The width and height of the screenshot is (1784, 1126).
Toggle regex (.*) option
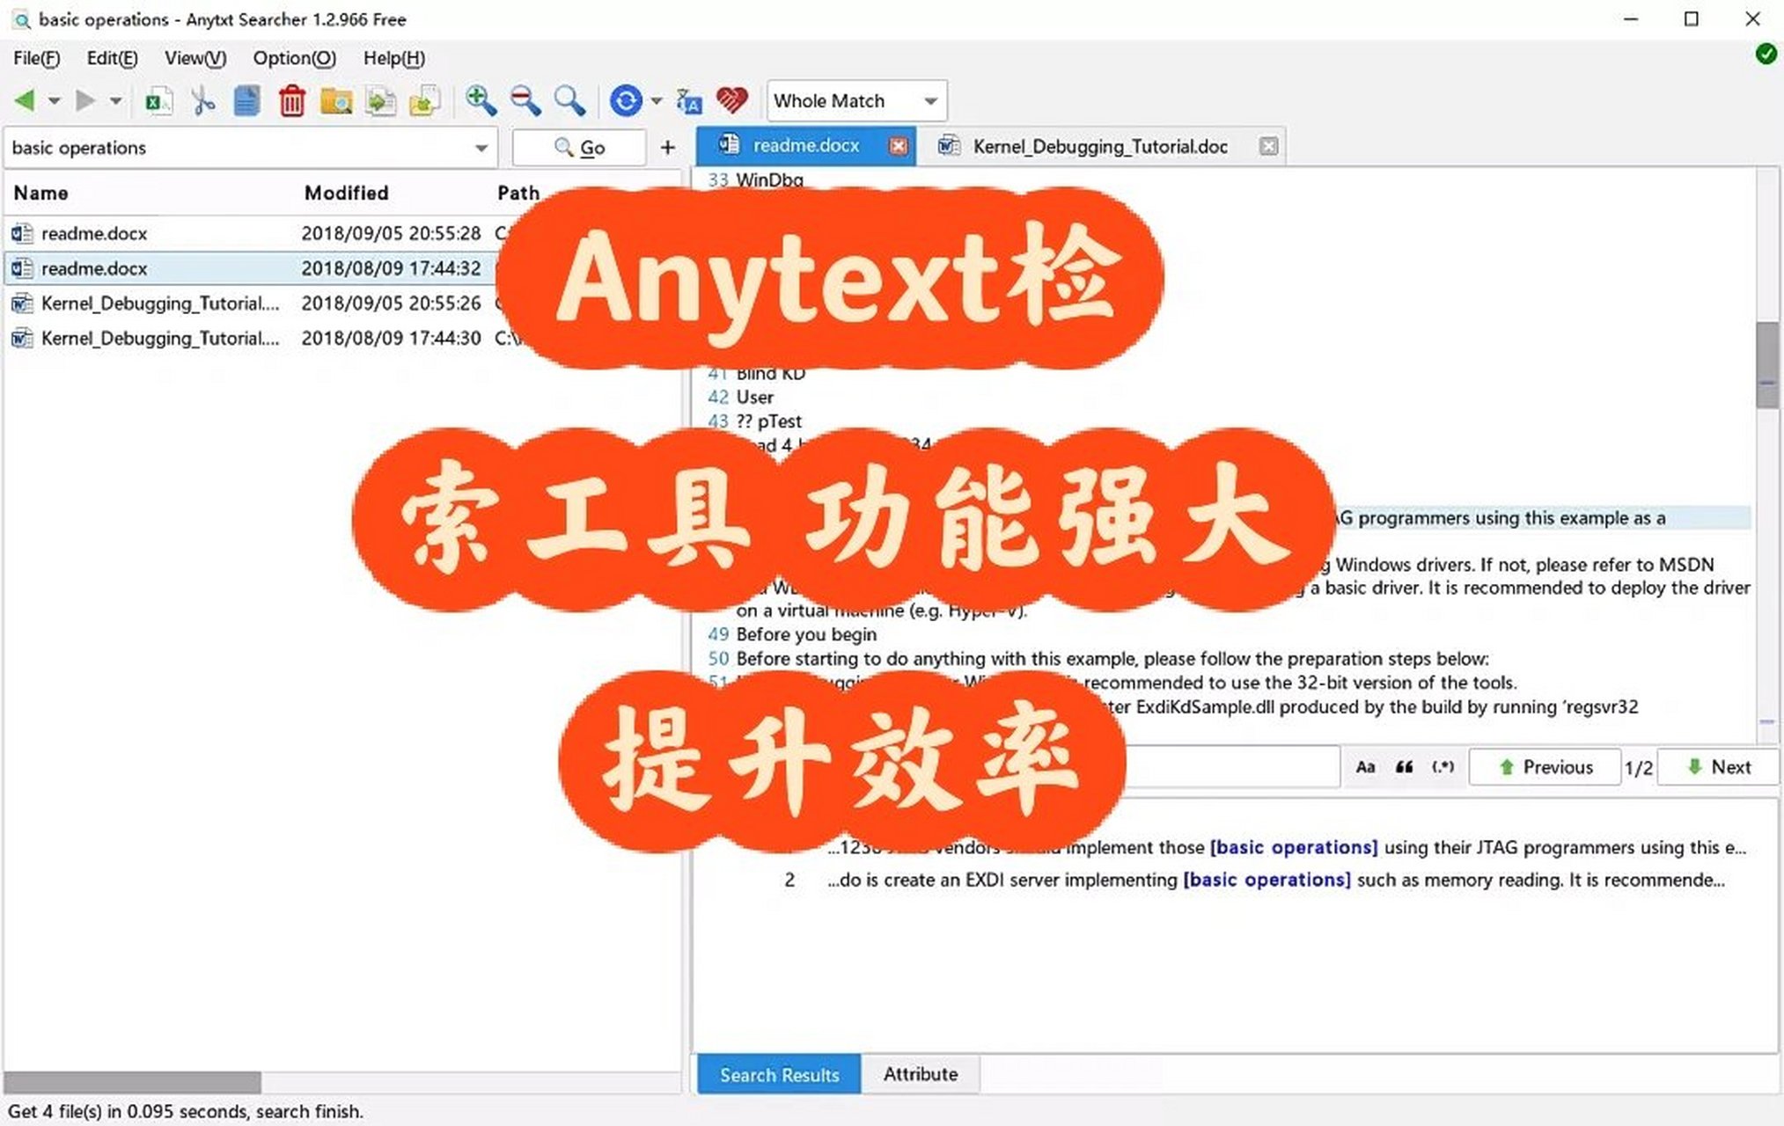[1443, 767]
